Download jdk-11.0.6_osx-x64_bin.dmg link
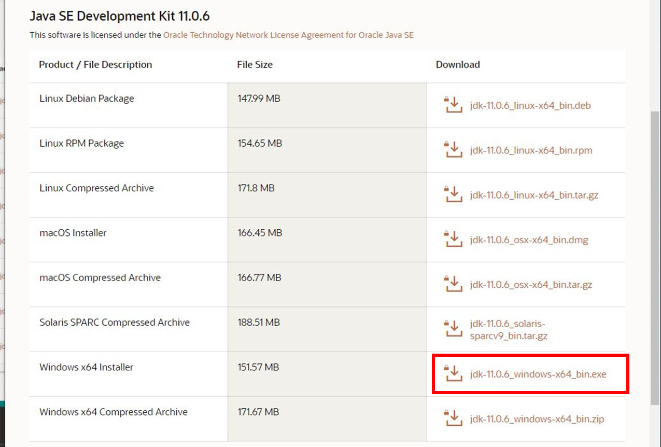This screenshot has height=447, width=661. (x=529, y=240)
